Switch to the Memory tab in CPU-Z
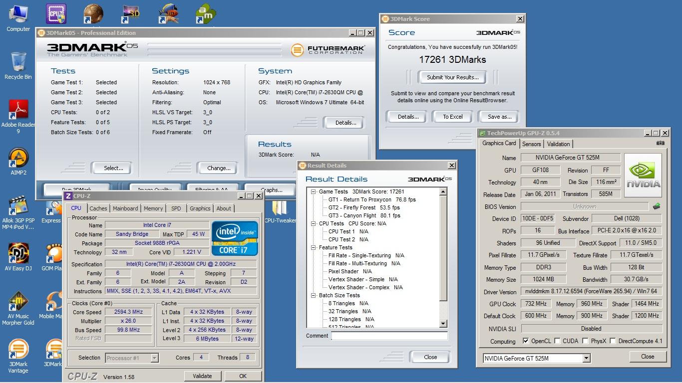Screen dimensions: 682x383 click(x=153, y=208)
